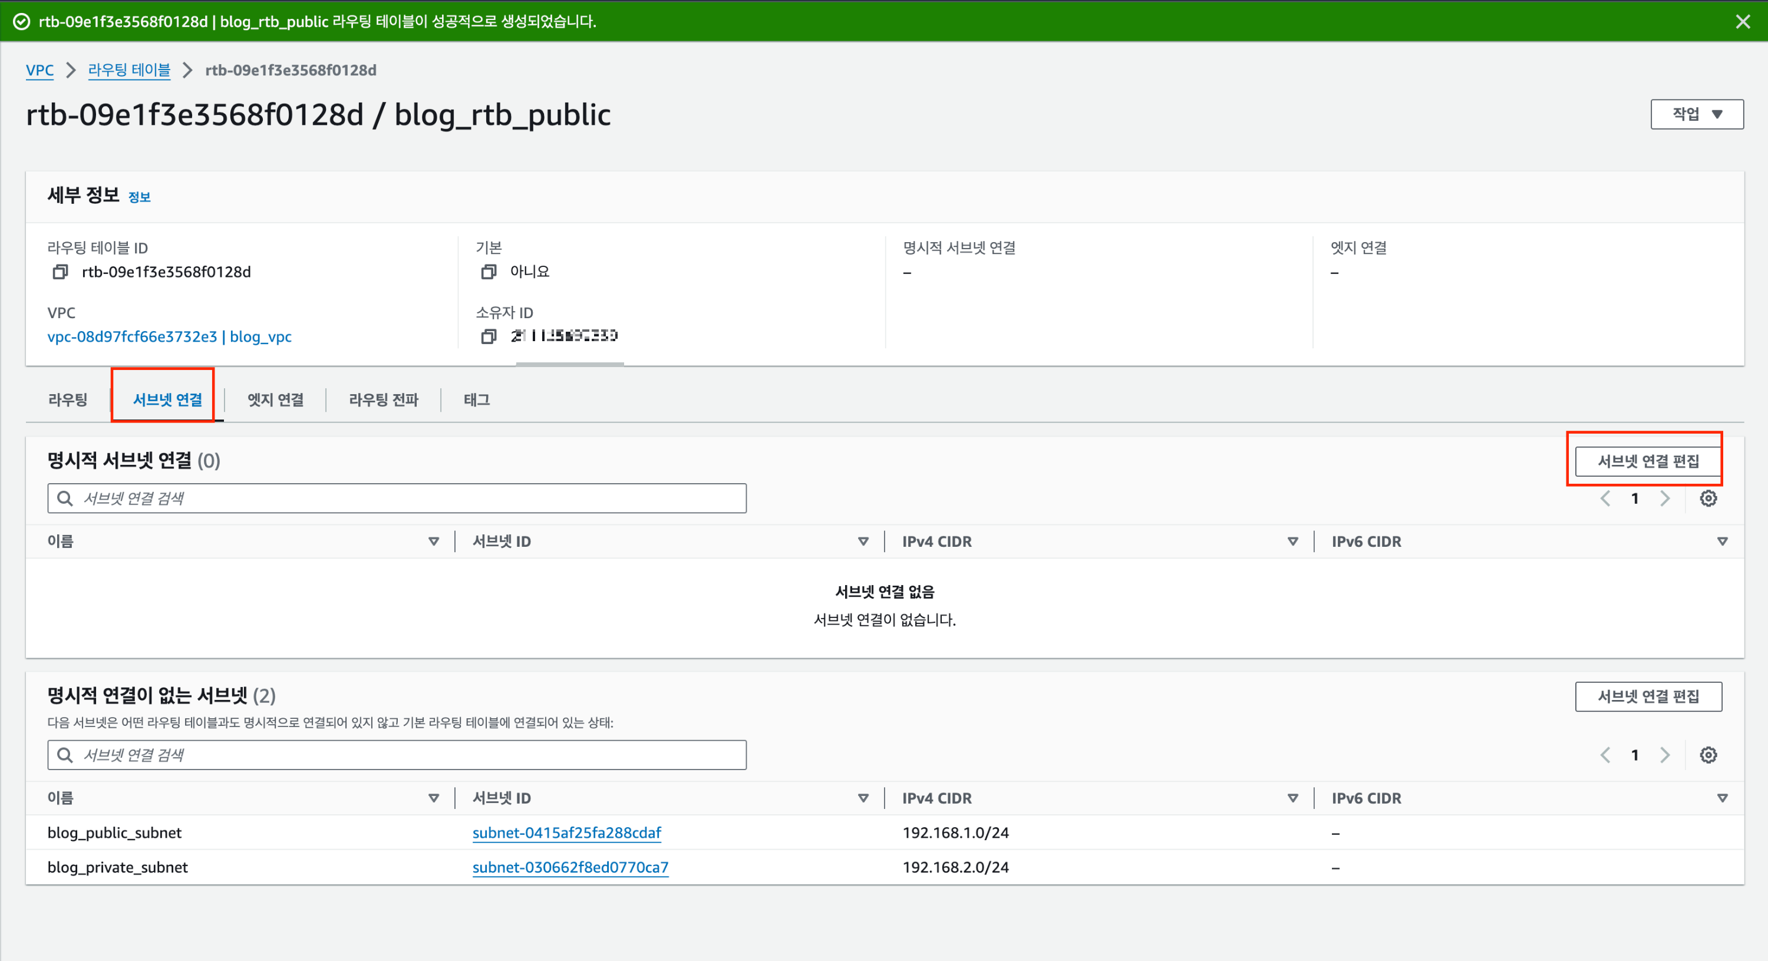
Task: Copy the owner ID (소유자 ID)
Action: pyautogui.click(x=488, y=336)
